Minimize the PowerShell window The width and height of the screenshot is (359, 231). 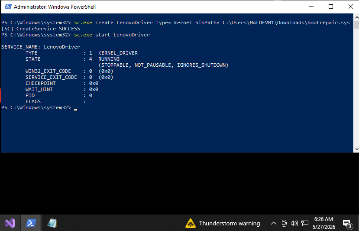pyautogui.click(x=311, y=7)
